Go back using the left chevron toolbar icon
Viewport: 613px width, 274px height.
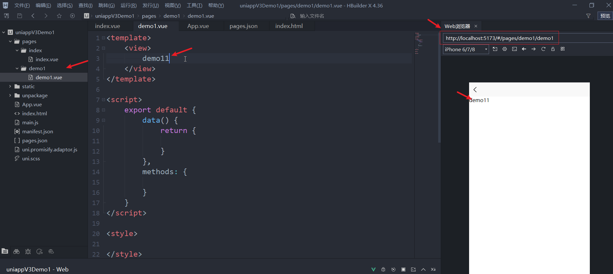point(33,16)
